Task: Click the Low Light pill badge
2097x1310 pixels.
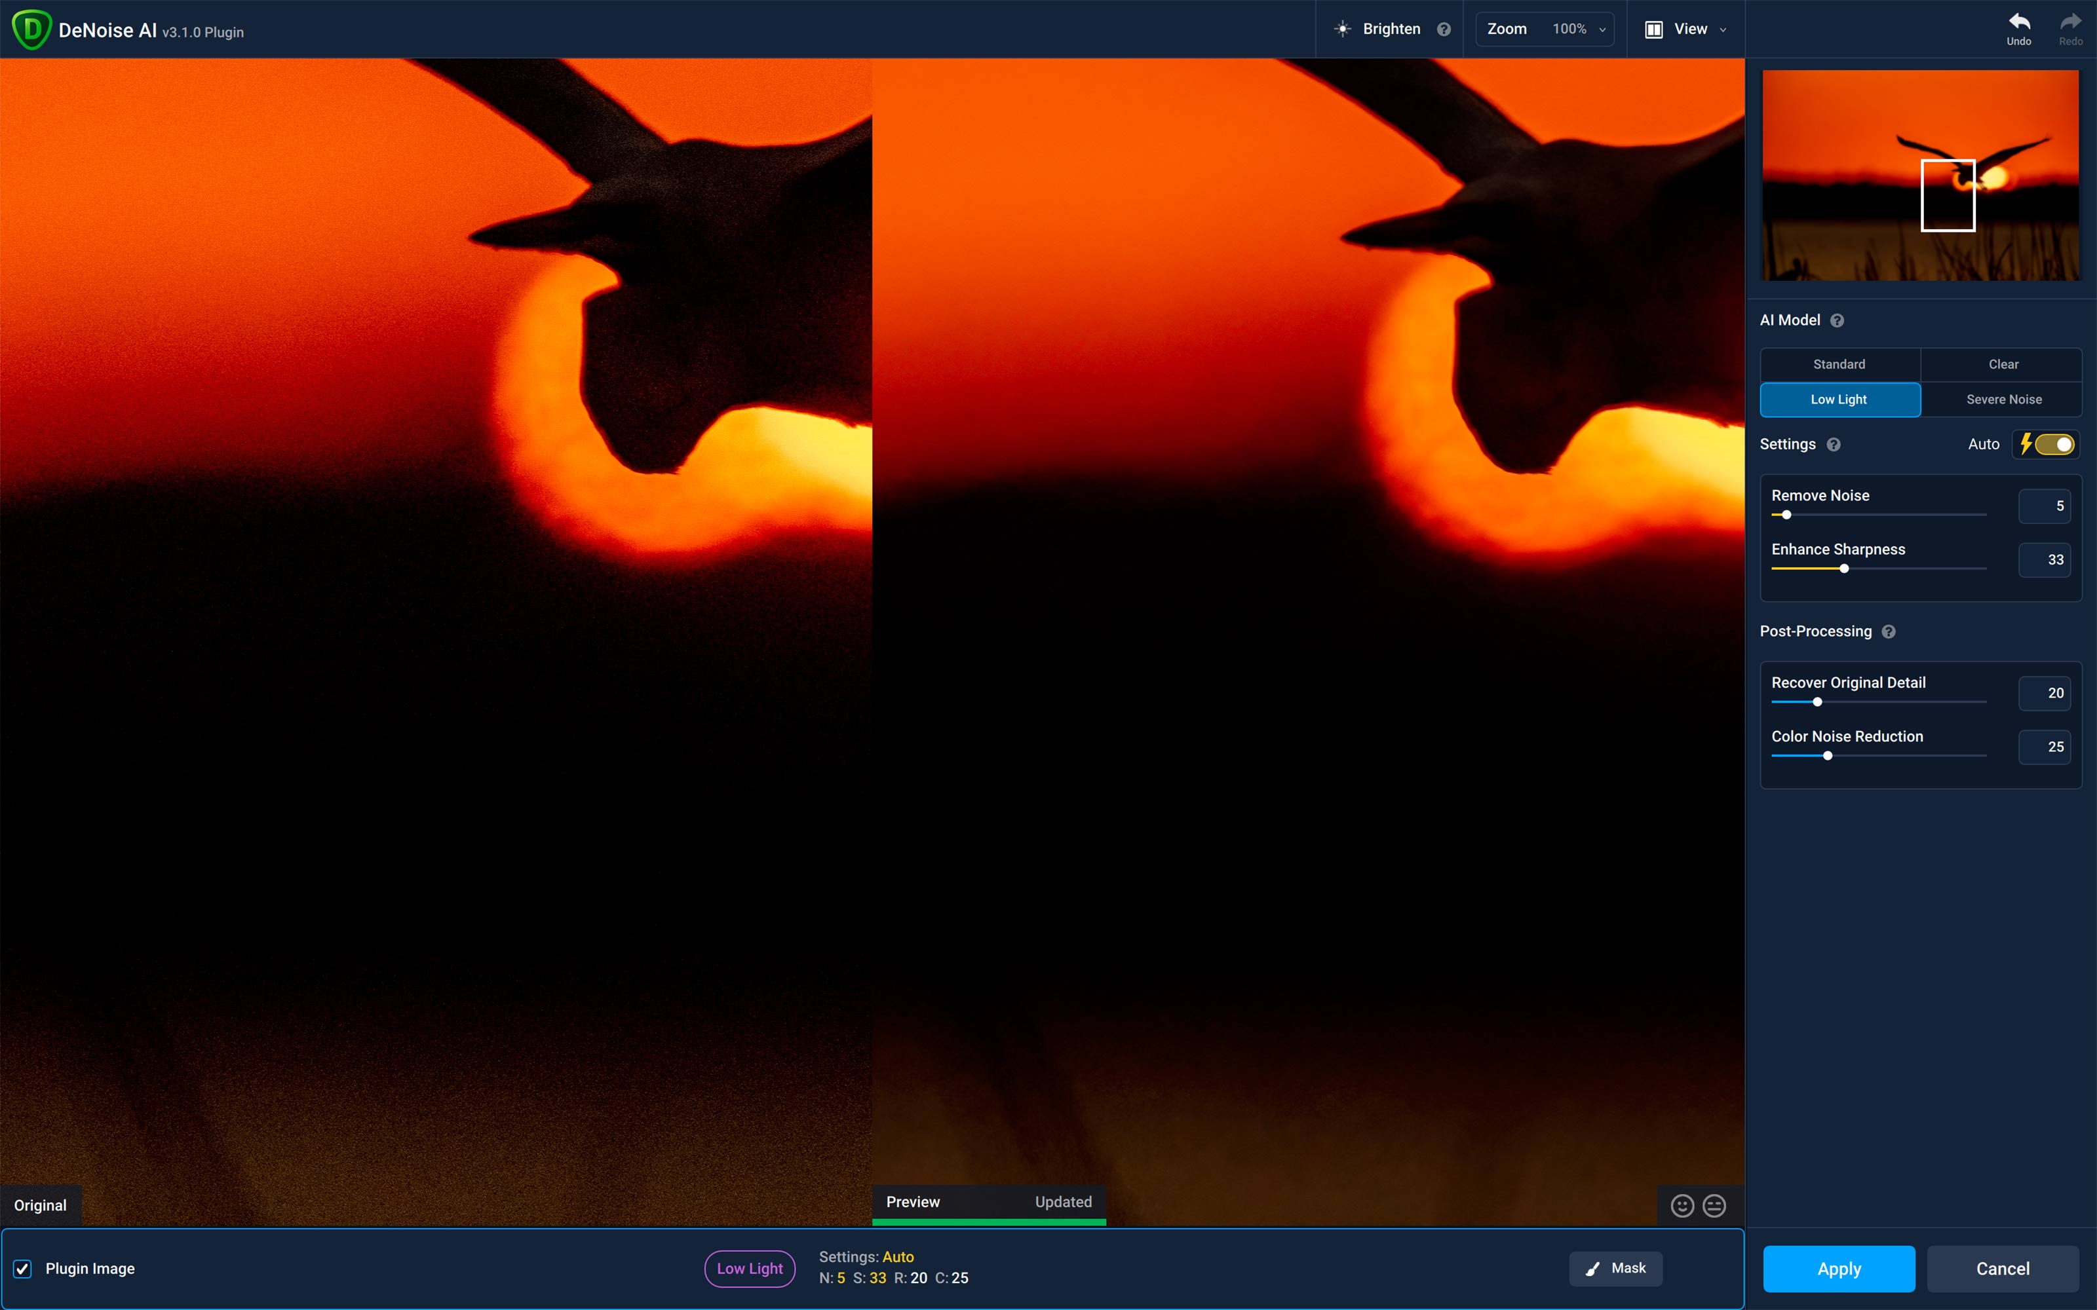Action: (x=750, y=1269)
